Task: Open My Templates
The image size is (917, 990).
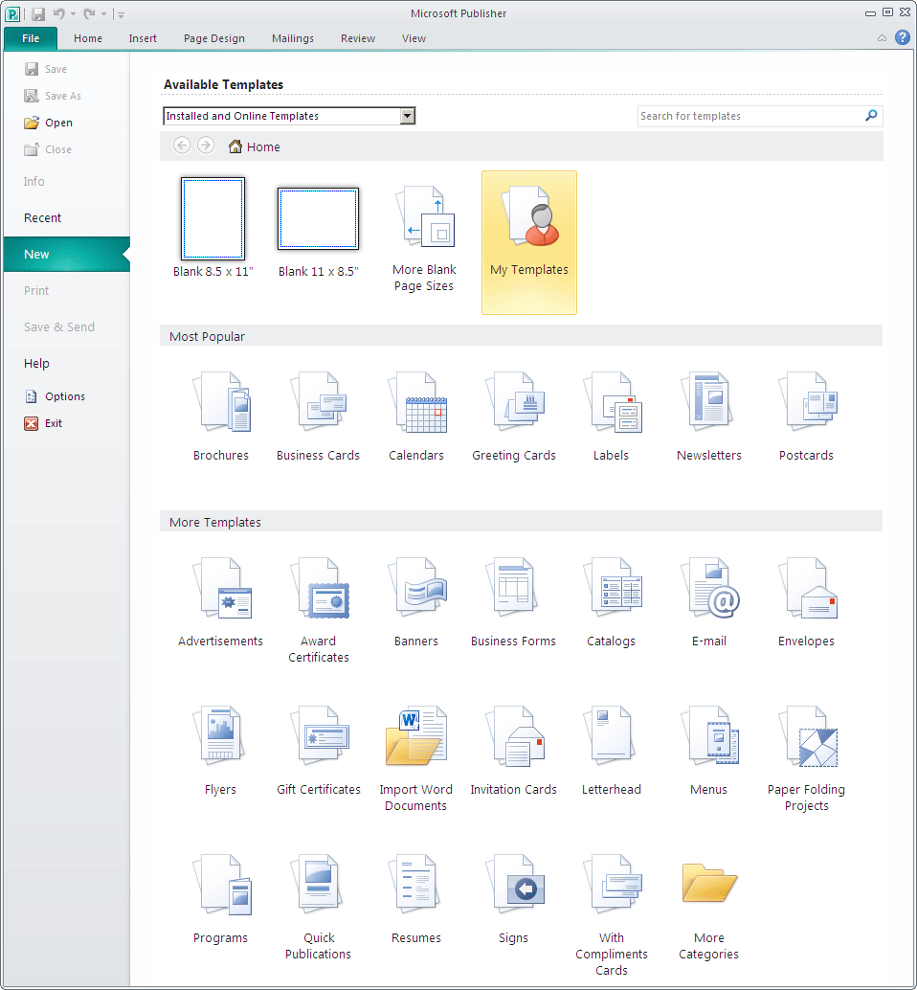Action: 529,242
